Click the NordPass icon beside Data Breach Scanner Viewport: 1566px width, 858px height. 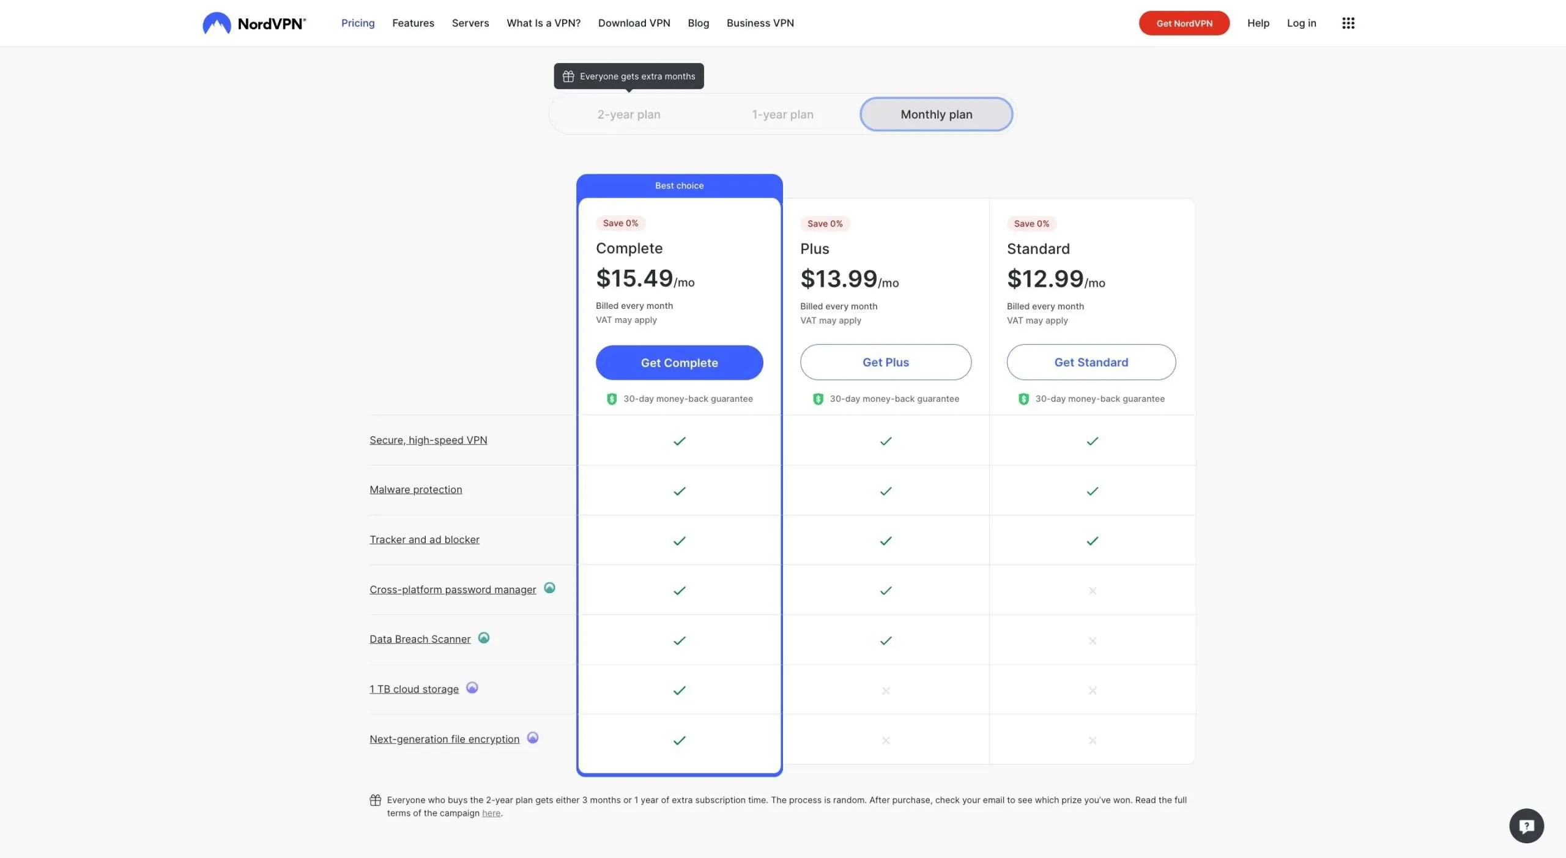(x=484, y=638)
